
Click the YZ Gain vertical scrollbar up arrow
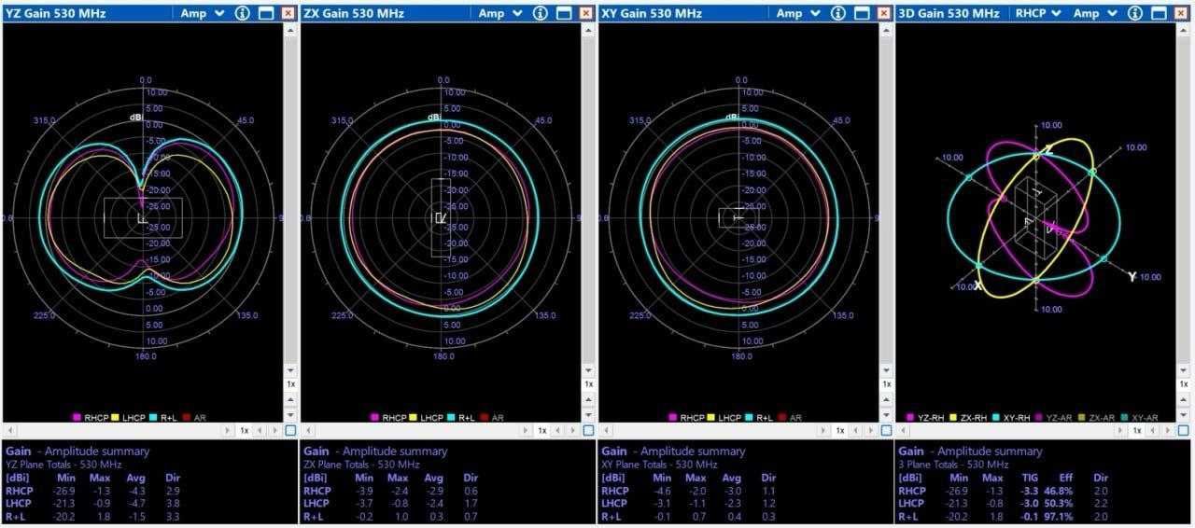[x=290, y=31]
